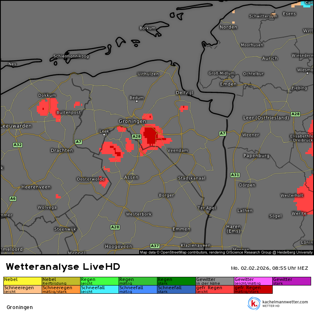Click the A7 road shield near Weener
This screenshot has width=314, height=314.
coord(222,133)
